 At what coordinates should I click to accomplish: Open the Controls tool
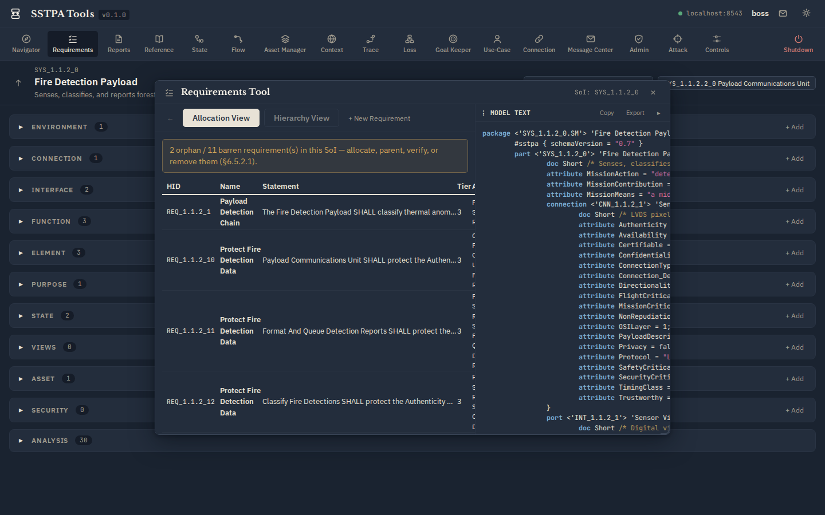point(717,44)
